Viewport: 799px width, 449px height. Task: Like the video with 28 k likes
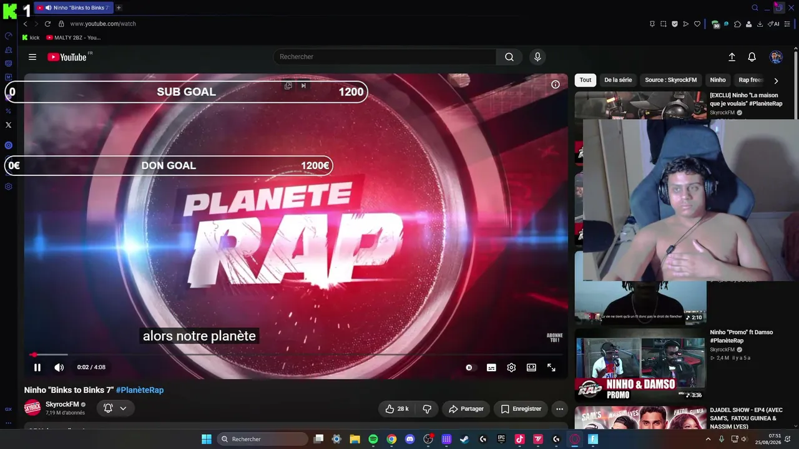[x=396, y=408]
